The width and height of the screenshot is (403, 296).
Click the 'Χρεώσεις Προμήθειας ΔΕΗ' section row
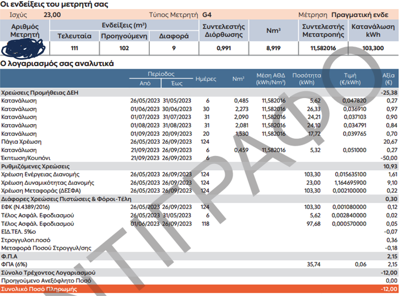tap(199, 92)
